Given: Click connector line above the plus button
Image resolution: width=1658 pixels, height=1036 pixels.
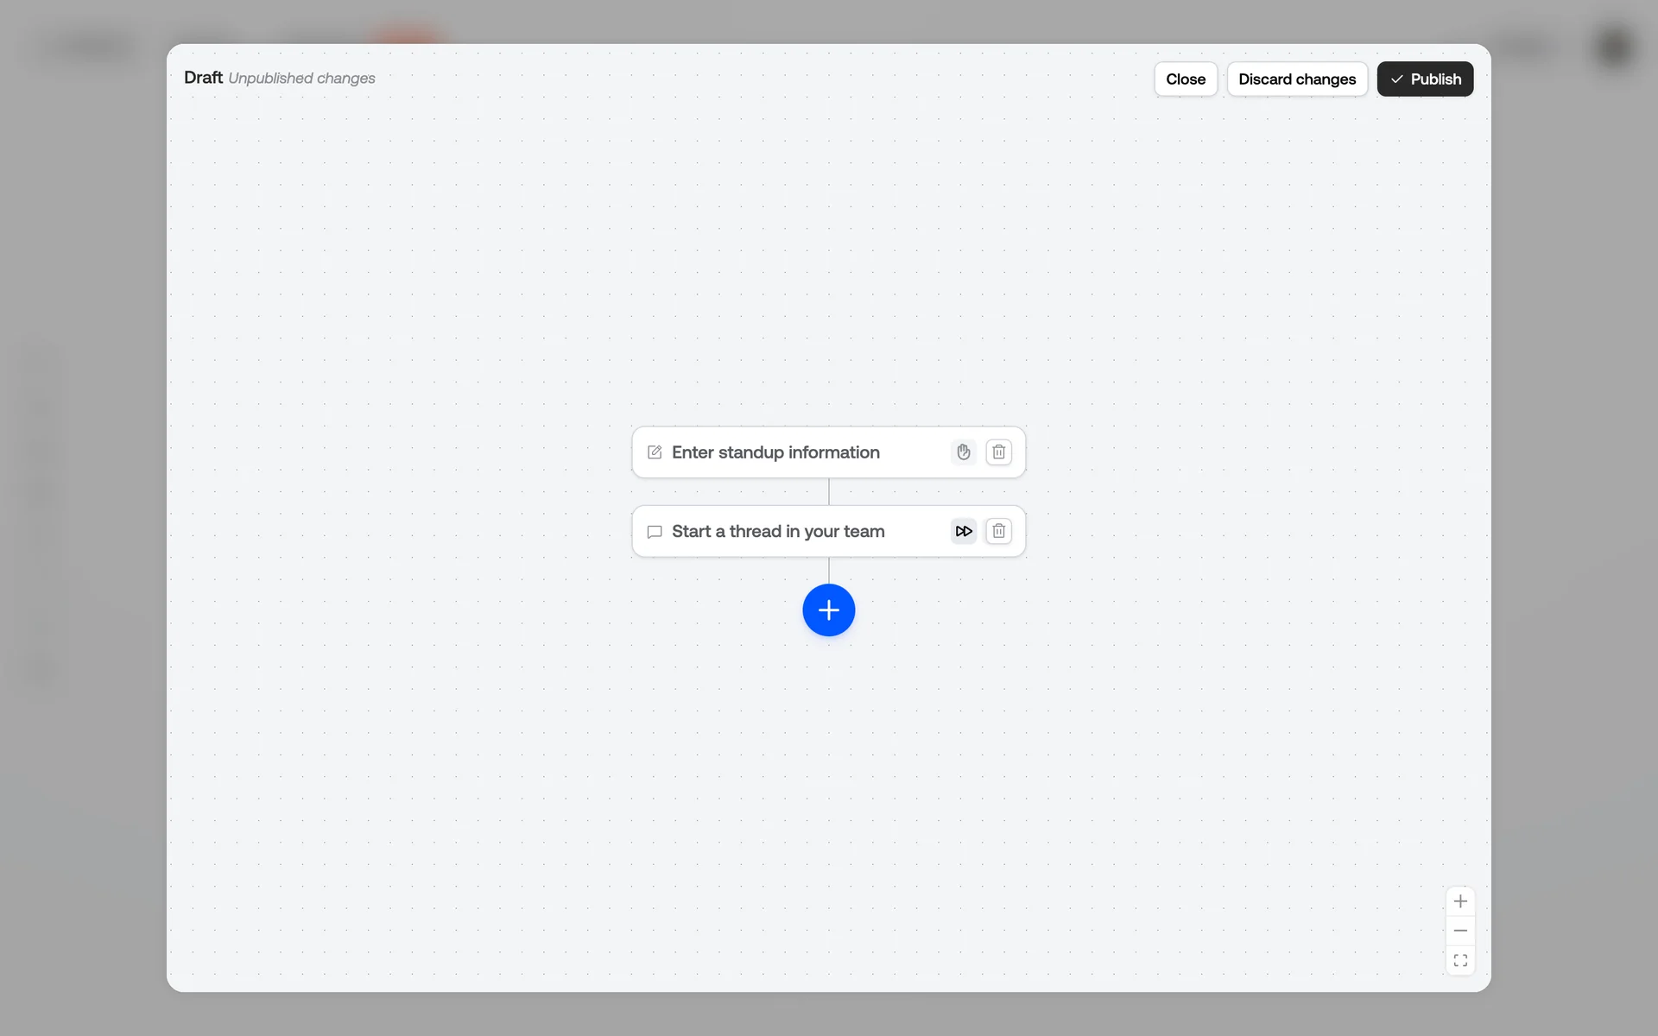Looking at the screenshot, I should pyautogui.click(x=829, y=571).
